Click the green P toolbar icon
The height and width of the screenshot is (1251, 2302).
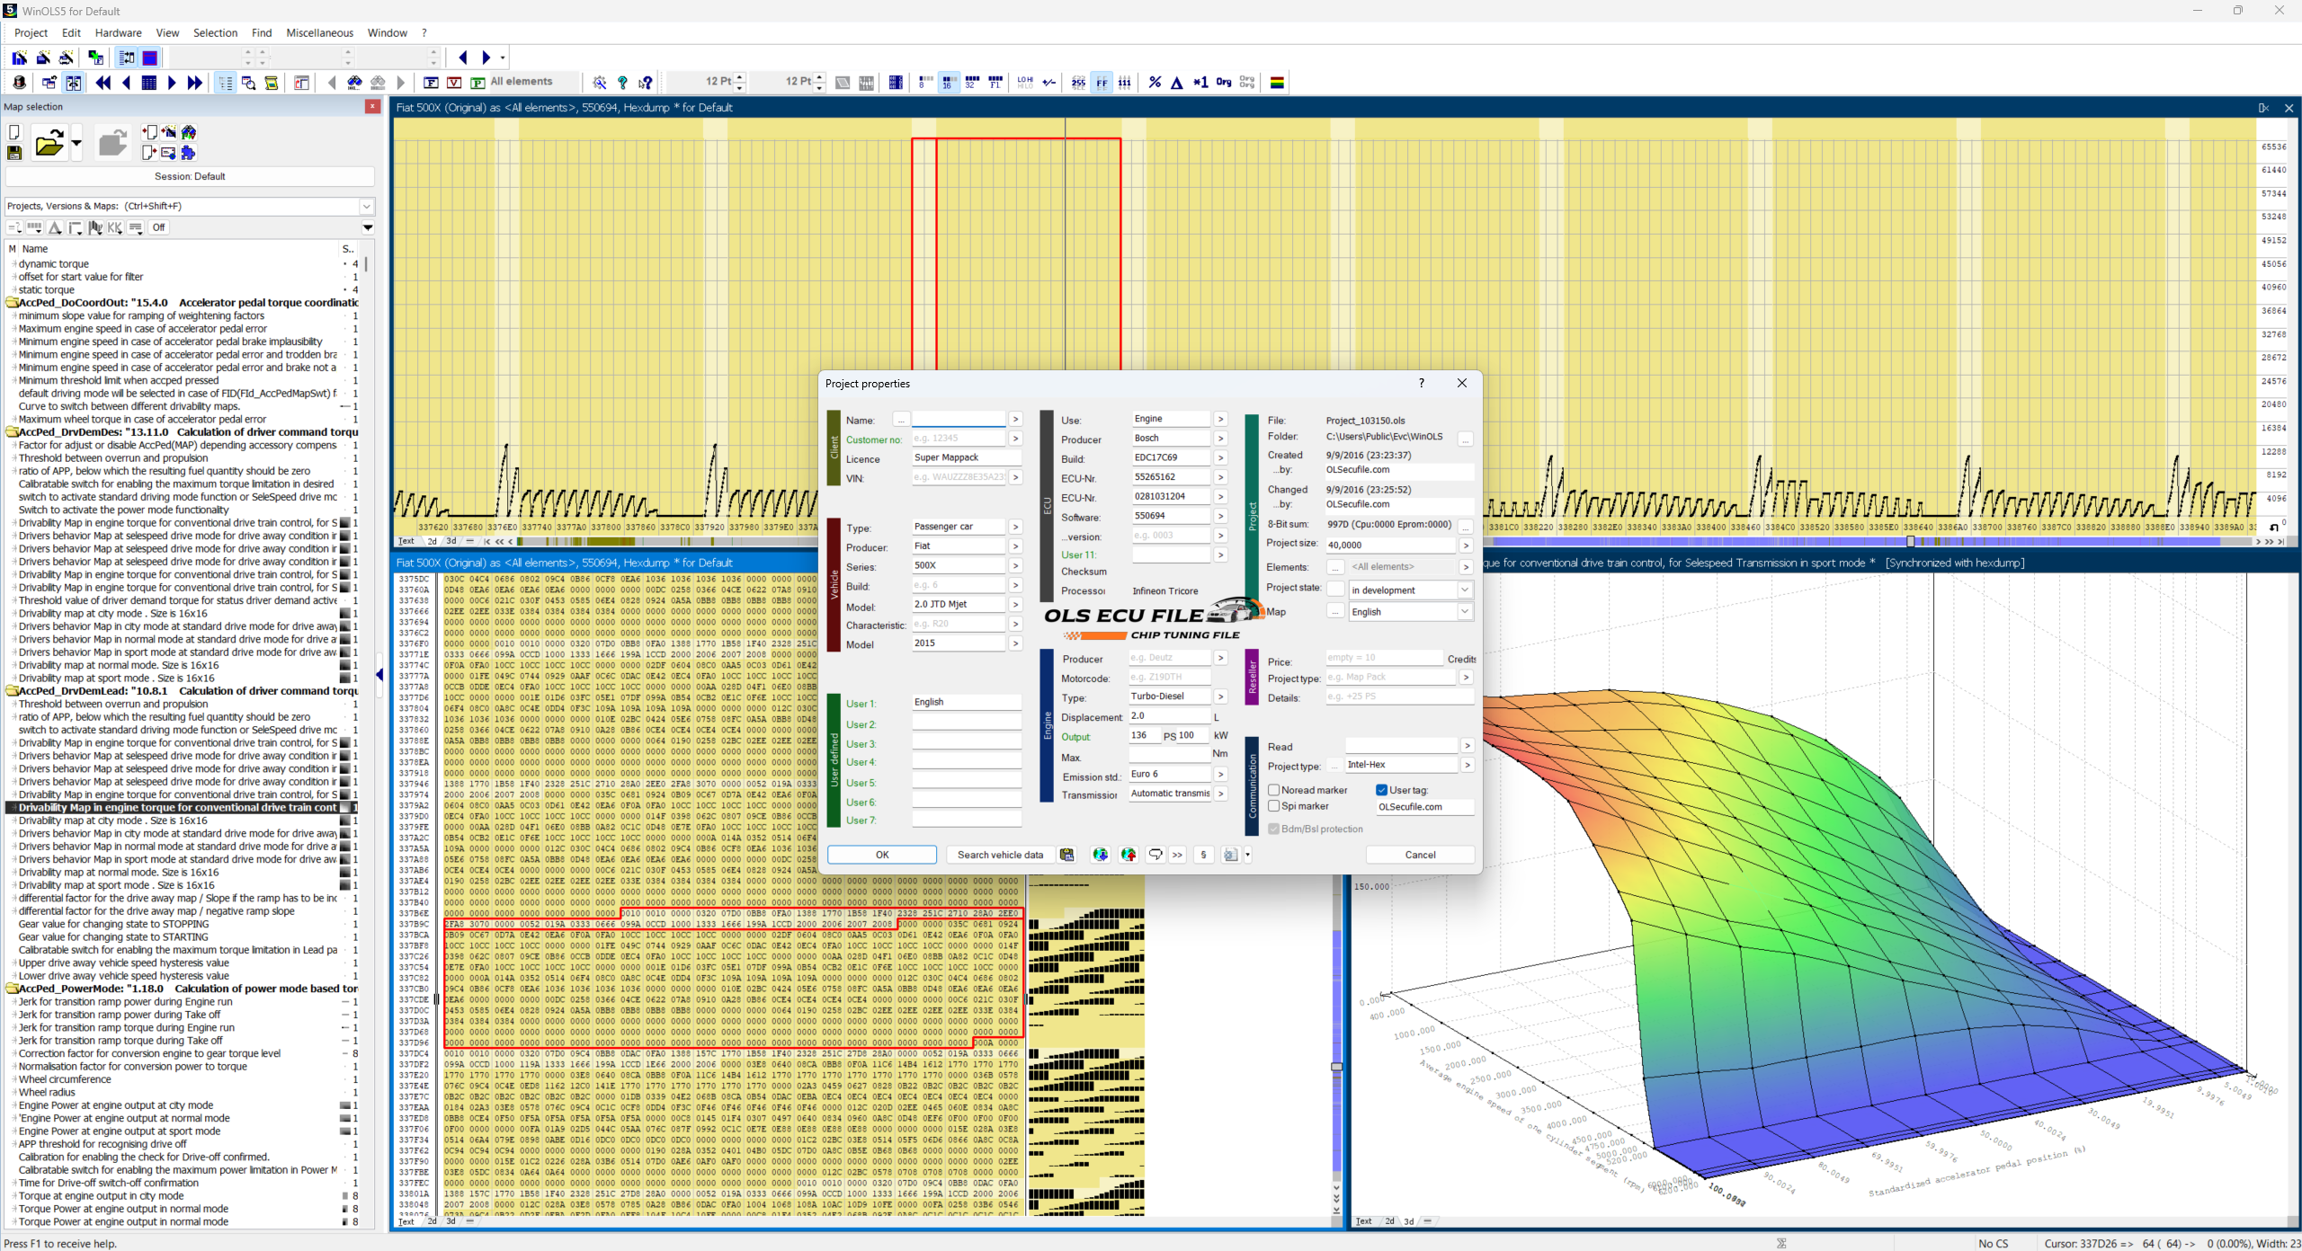(x=477, y=83)
